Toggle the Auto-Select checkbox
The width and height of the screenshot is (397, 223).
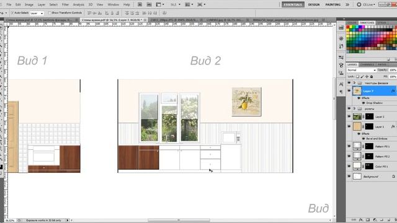pyautogui.click(x=12, y=12)
